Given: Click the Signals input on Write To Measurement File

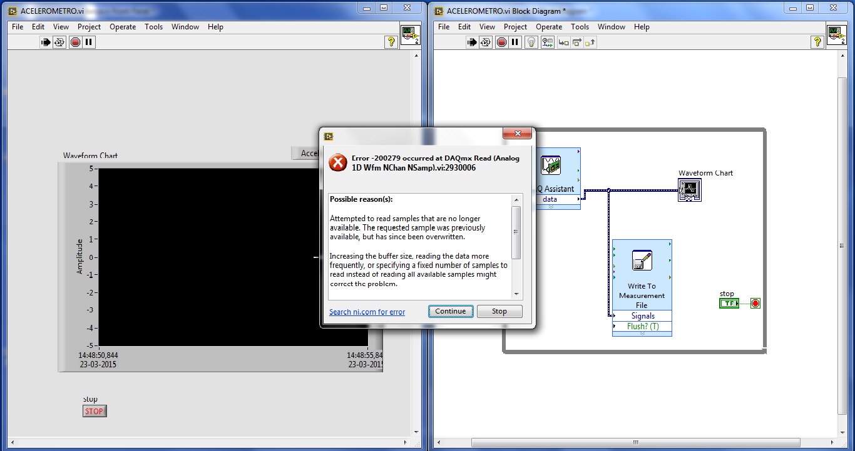Looking at the screenshot, I should click(x=642, y=316).
